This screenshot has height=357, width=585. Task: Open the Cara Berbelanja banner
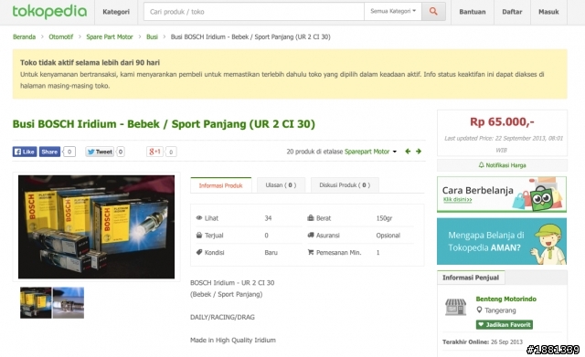tap(502, 194)
